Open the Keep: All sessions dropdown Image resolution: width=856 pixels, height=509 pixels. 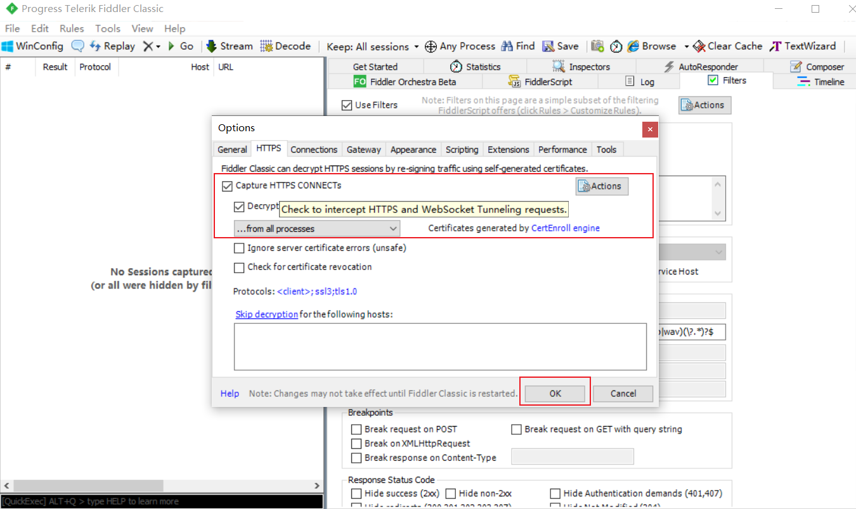[373, 46]
